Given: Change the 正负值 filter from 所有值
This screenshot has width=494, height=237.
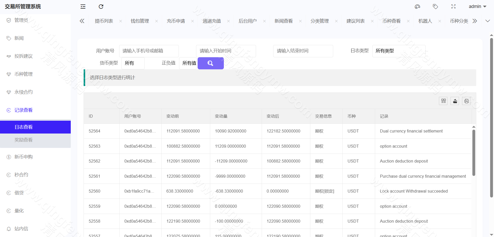Looking at the screenshot, I should (189, 63).
